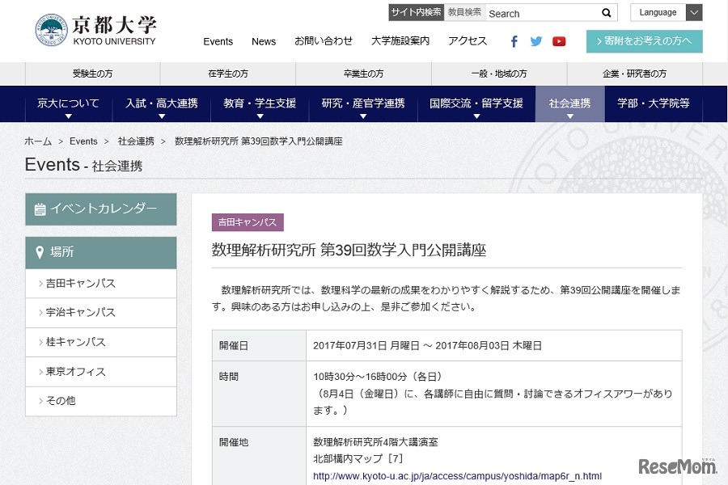Click into the Search text field
728x485 pixels.
coord(540,13)
